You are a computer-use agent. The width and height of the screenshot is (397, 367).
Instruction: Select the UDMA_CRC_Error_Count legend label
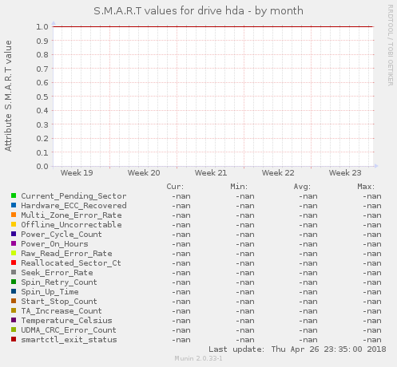[x=69, y=330]
